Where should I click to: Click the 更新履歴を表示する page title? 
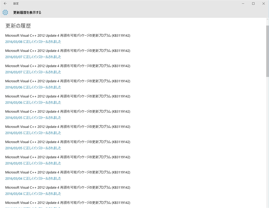pyautogui.click(x=27, y=13)
